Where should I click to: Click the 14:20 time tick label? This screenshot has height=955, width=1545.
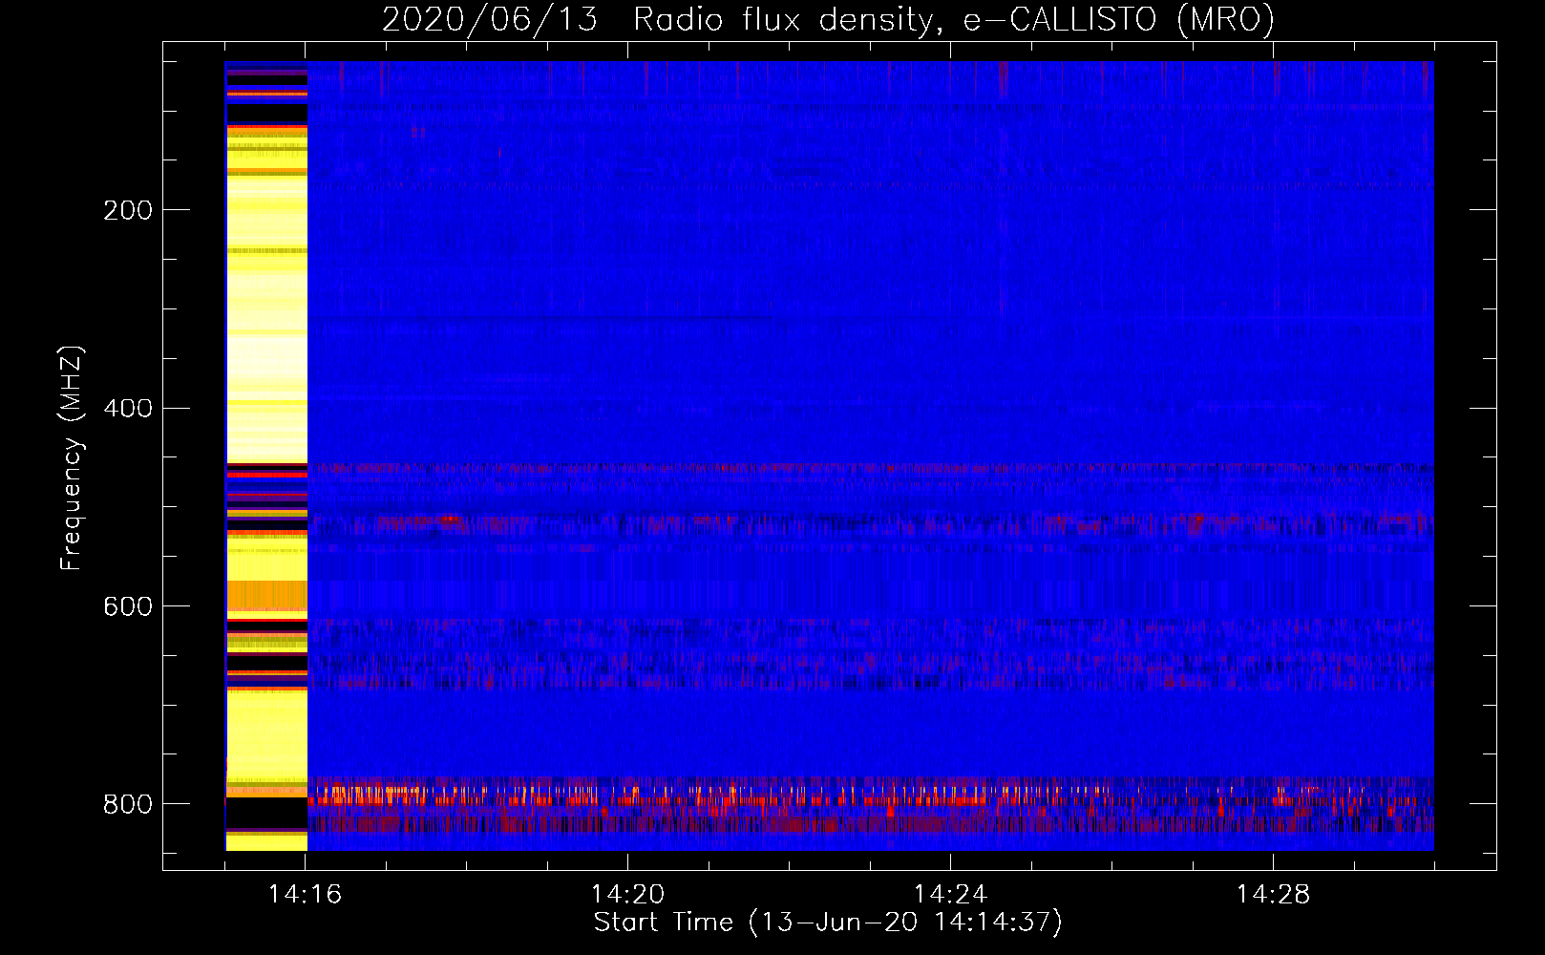[x=628, y=895]
